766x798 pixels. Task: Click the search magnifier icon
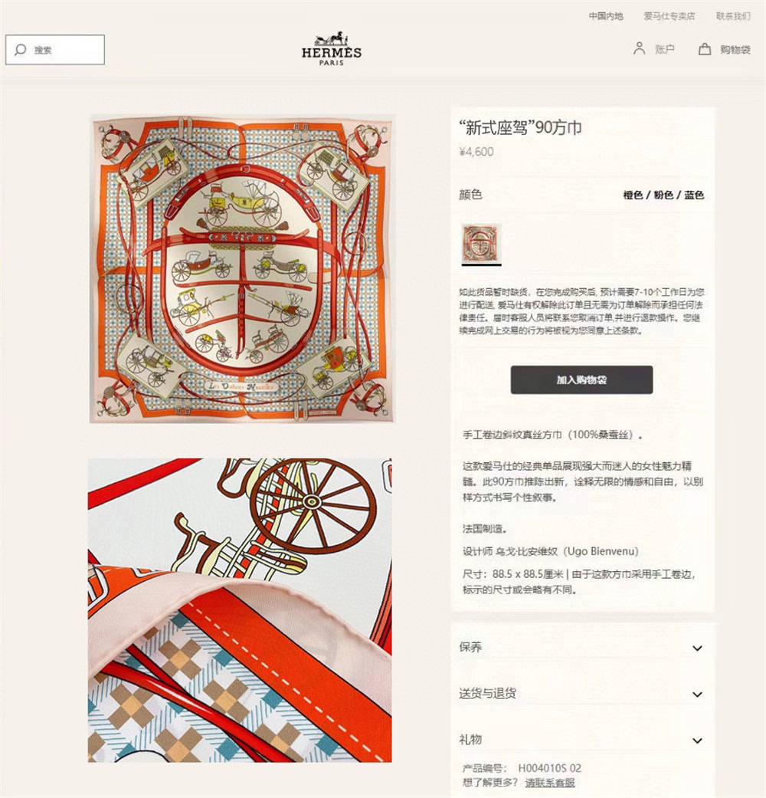point(21,49)
